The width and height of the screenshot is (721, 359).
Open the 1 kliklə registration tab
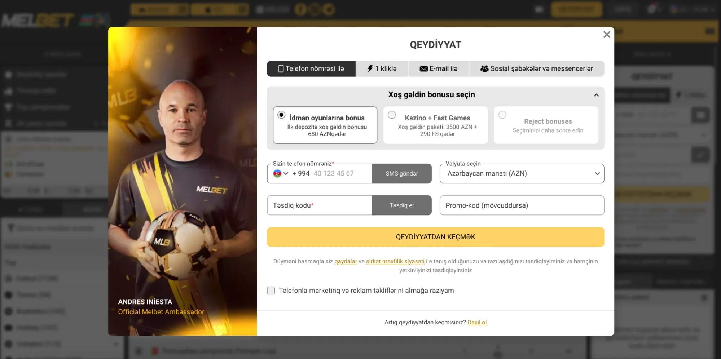(x=382, y=68)
